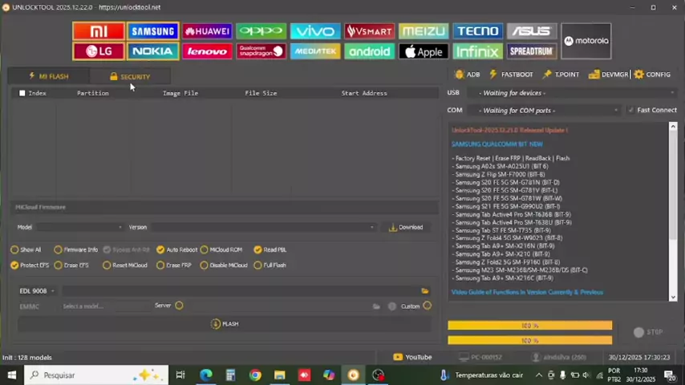Viewport: 685px width, 385px height.
Task: Disable the Auto Reboot option
Action: (160, 249)
